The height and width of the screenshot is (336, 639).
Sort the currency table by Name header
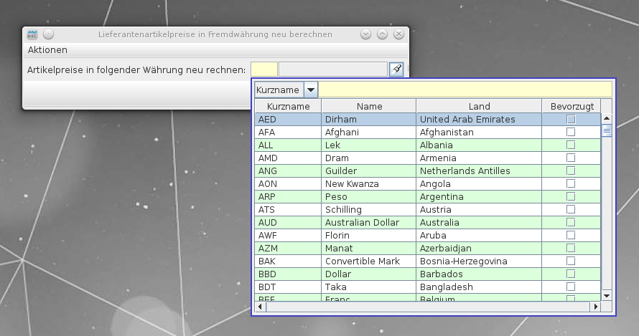coord(369,106)
